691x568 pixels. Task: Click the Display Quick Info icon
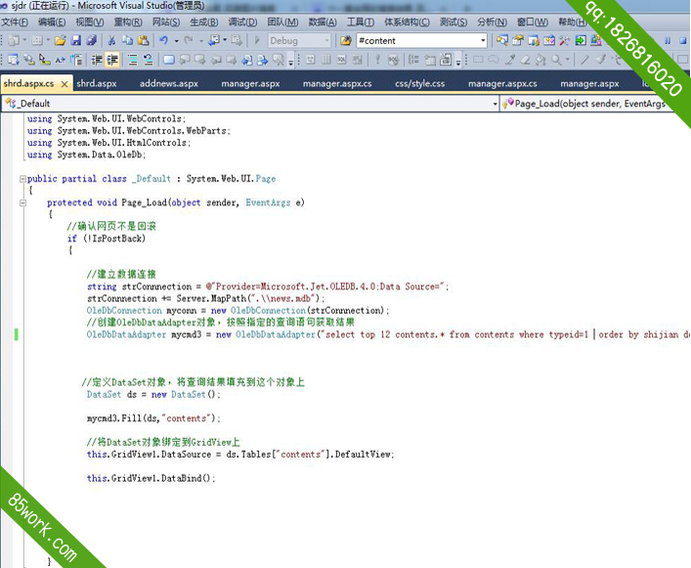45,60
